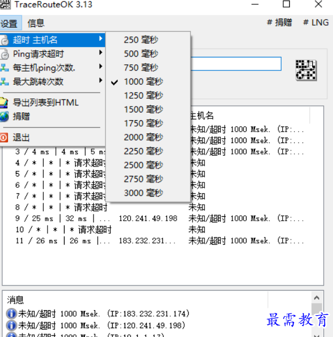333x337 pixels.
Task: Set hostname timeout to 2750 毫秒
Action: click(x=148, y=179)
